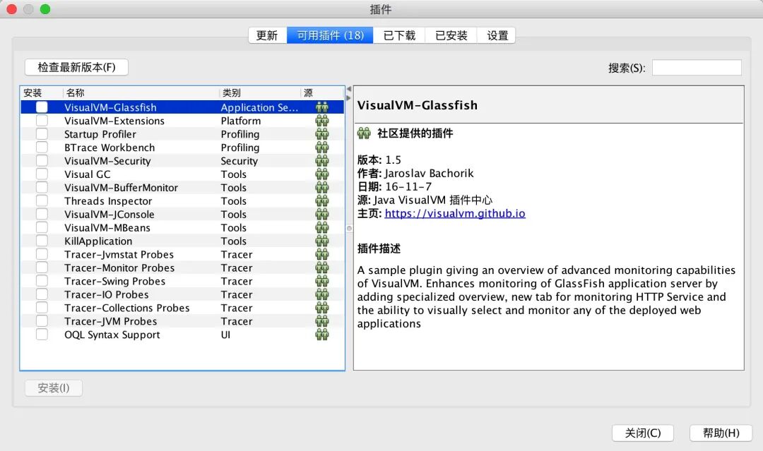Click the source icon in BTrace Workbench row

pos(322,148)
